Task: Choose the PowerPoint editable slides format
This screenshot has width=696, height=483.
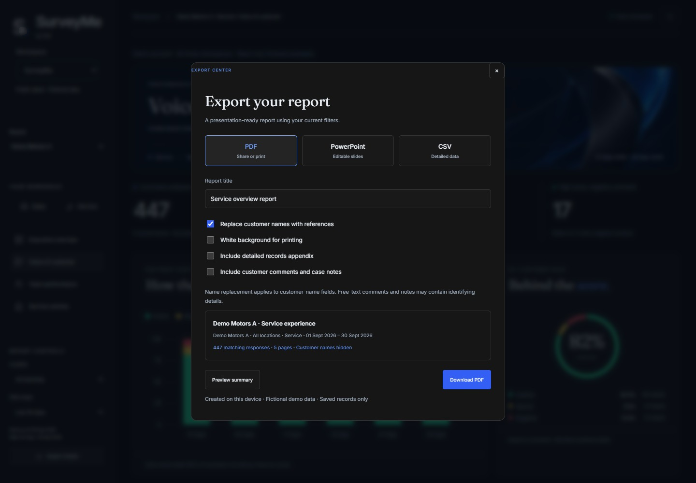Action: [348, 151]
